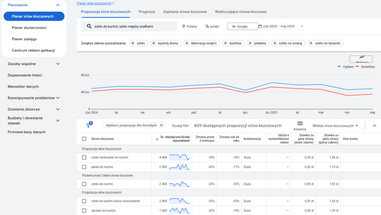Add the 'jadalnia' suggestion chip
The image size is (381, 215).
pyautogui.click(x=258, y=43)
